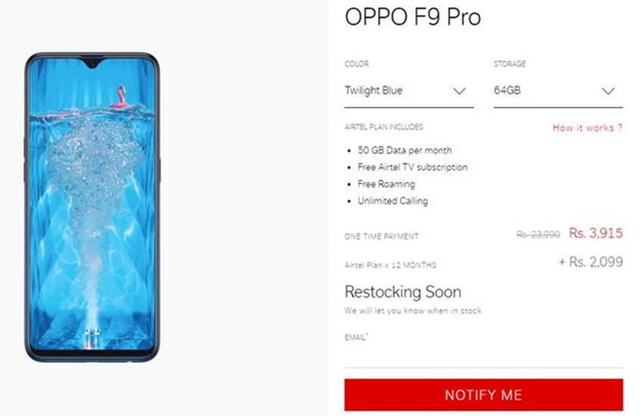Click the struck-through Rs. 23,990 price

tap(538, 234)
